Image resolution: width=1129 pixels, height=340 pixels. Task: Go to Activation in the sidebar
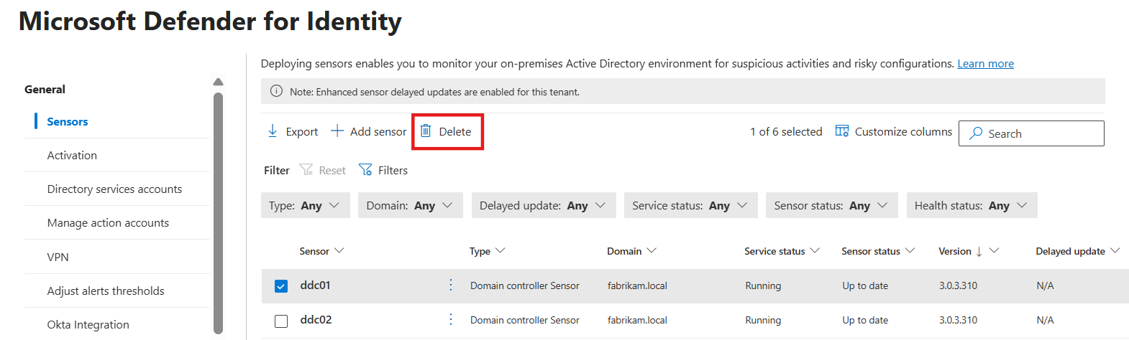coord(72,156)
